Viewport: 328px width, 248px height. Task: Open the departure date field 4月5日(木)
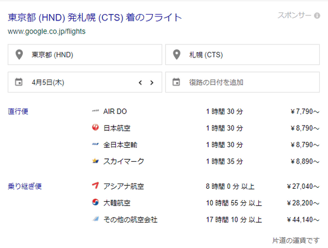click(85, 82)
